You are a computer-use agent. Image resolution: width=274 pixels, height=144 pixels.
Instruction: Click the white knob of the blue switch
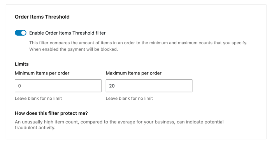click(23, 33)
